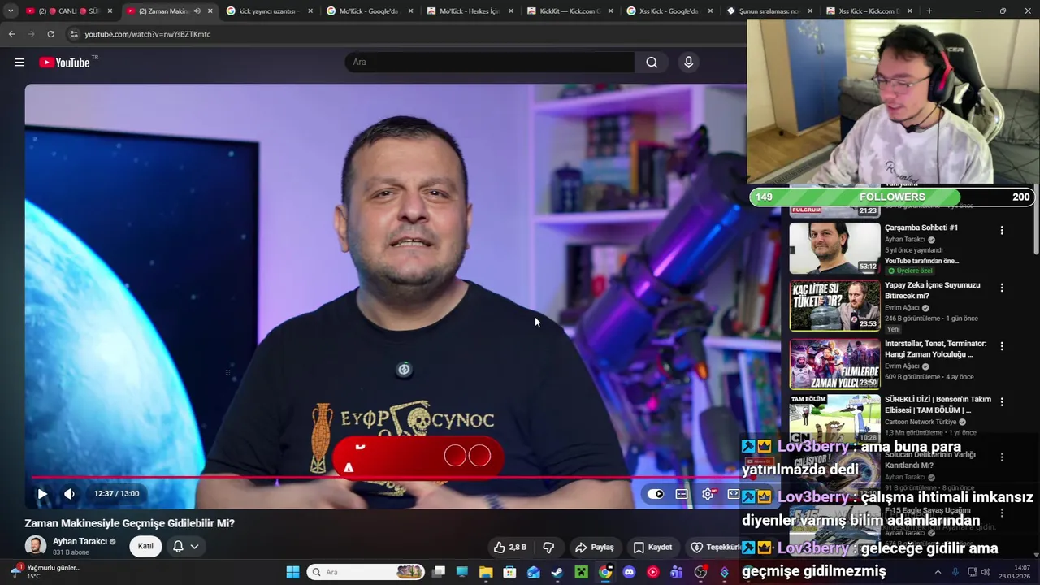Open options menu for Yapay Zeka video
Image resolution: width=1040 pixels, height=585 pixels.
coord(1002,288)
